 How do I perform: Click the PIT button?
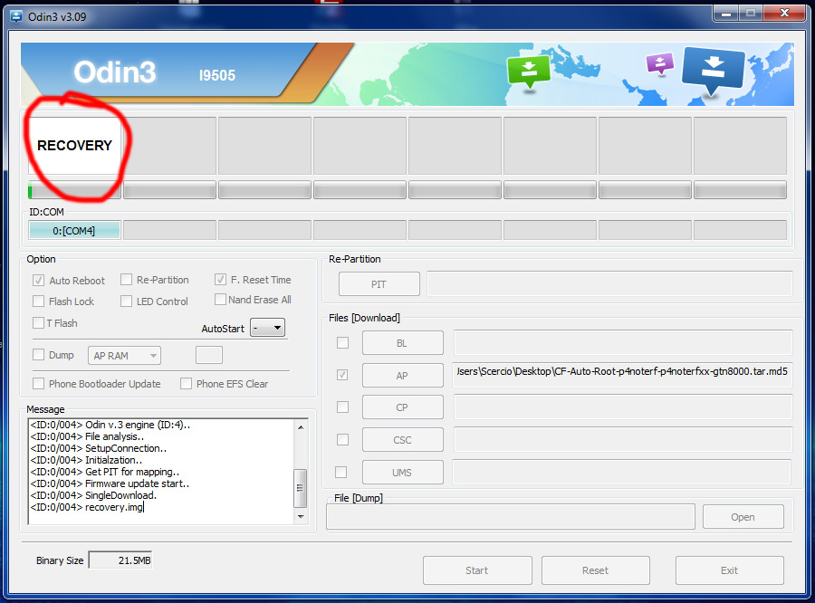click(379, 284)
